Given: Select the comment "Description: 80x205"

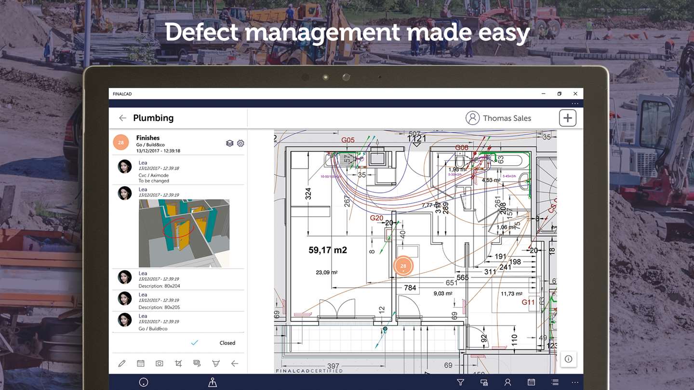Looking at the screenshot, I should (159, 307).
